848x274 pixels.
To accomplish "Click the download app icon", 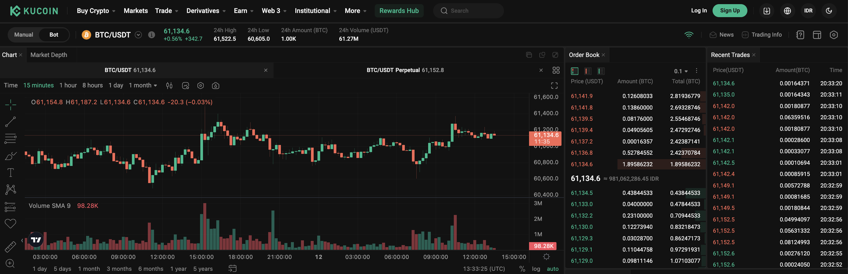I will point(767,11).
